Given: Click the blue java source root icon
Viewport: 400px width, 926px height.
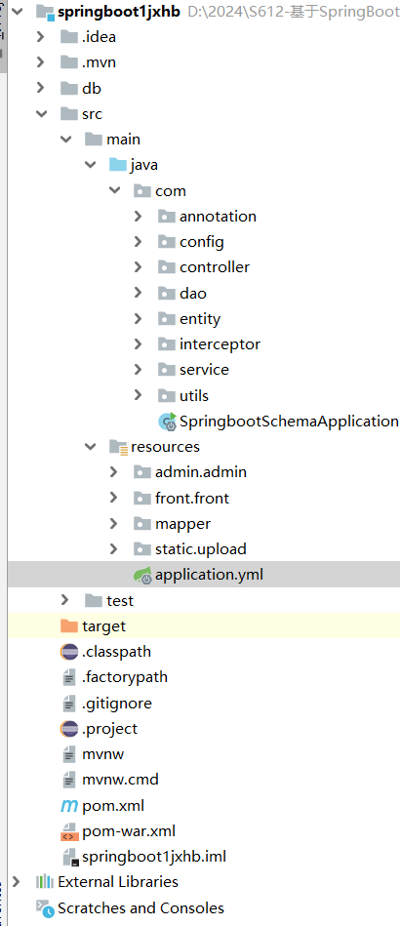Looking at the screenshot, I should pyautogui.click(x=118, y=165).
